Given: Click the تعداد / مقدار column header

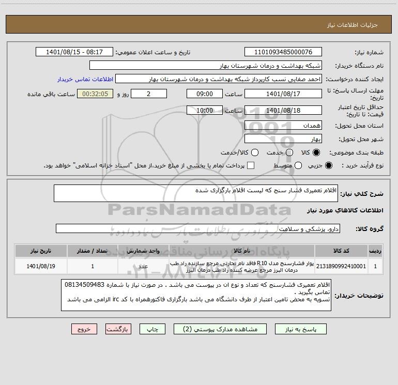Looking at the screenshot, I should point(93,251).
